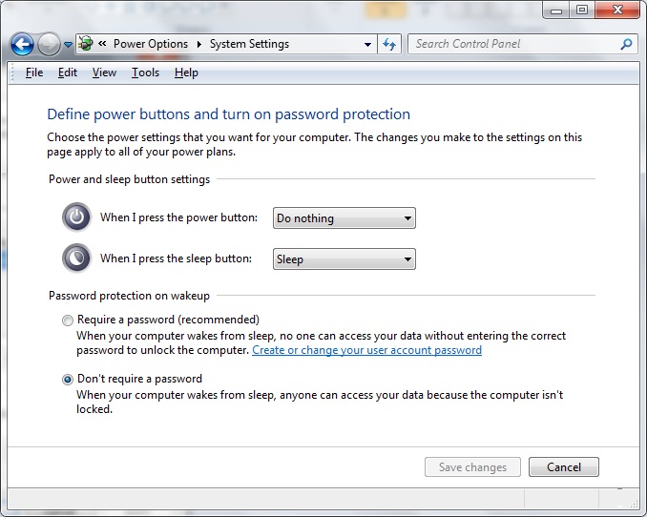Click the greyed Forward arrow button
Image resolution: width=647 pixels, height=517 pixels.
(x=49, y=44)
